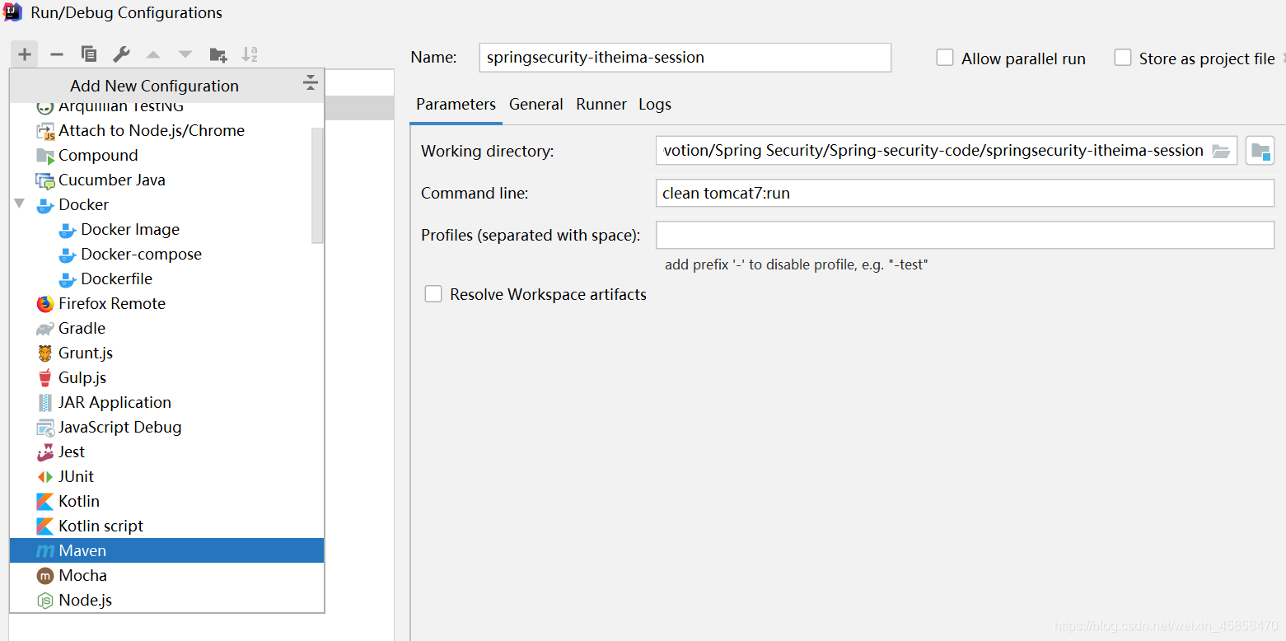
Task: Click the IntelliJ IDEA logo in title bar
Action: coord(12,12)
